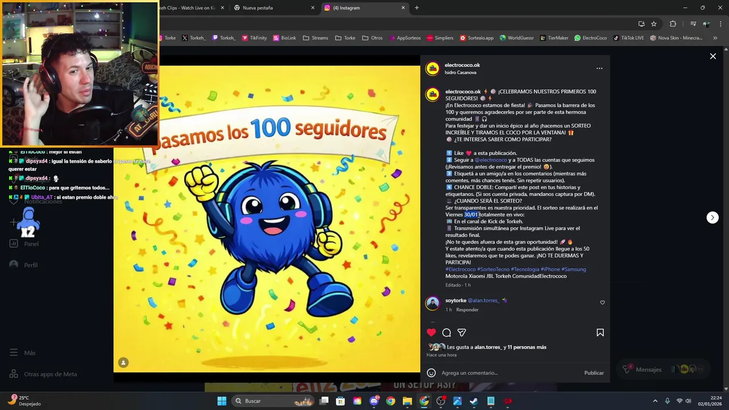Viewport: 729px width, 410px height.
Task: Share post using the paper plane icon
Action: (462, 333)
